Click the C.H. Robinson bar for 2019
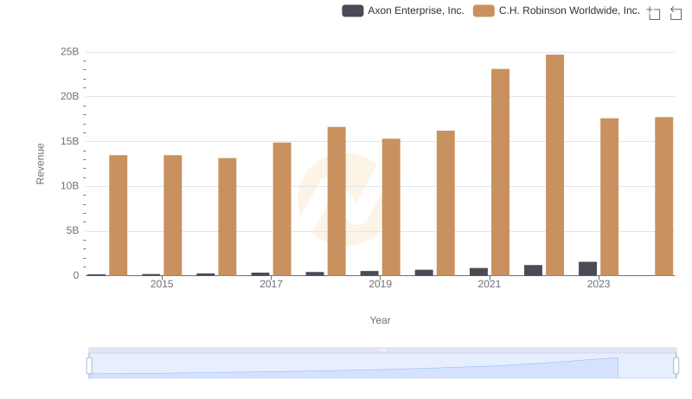 (391, 207)
